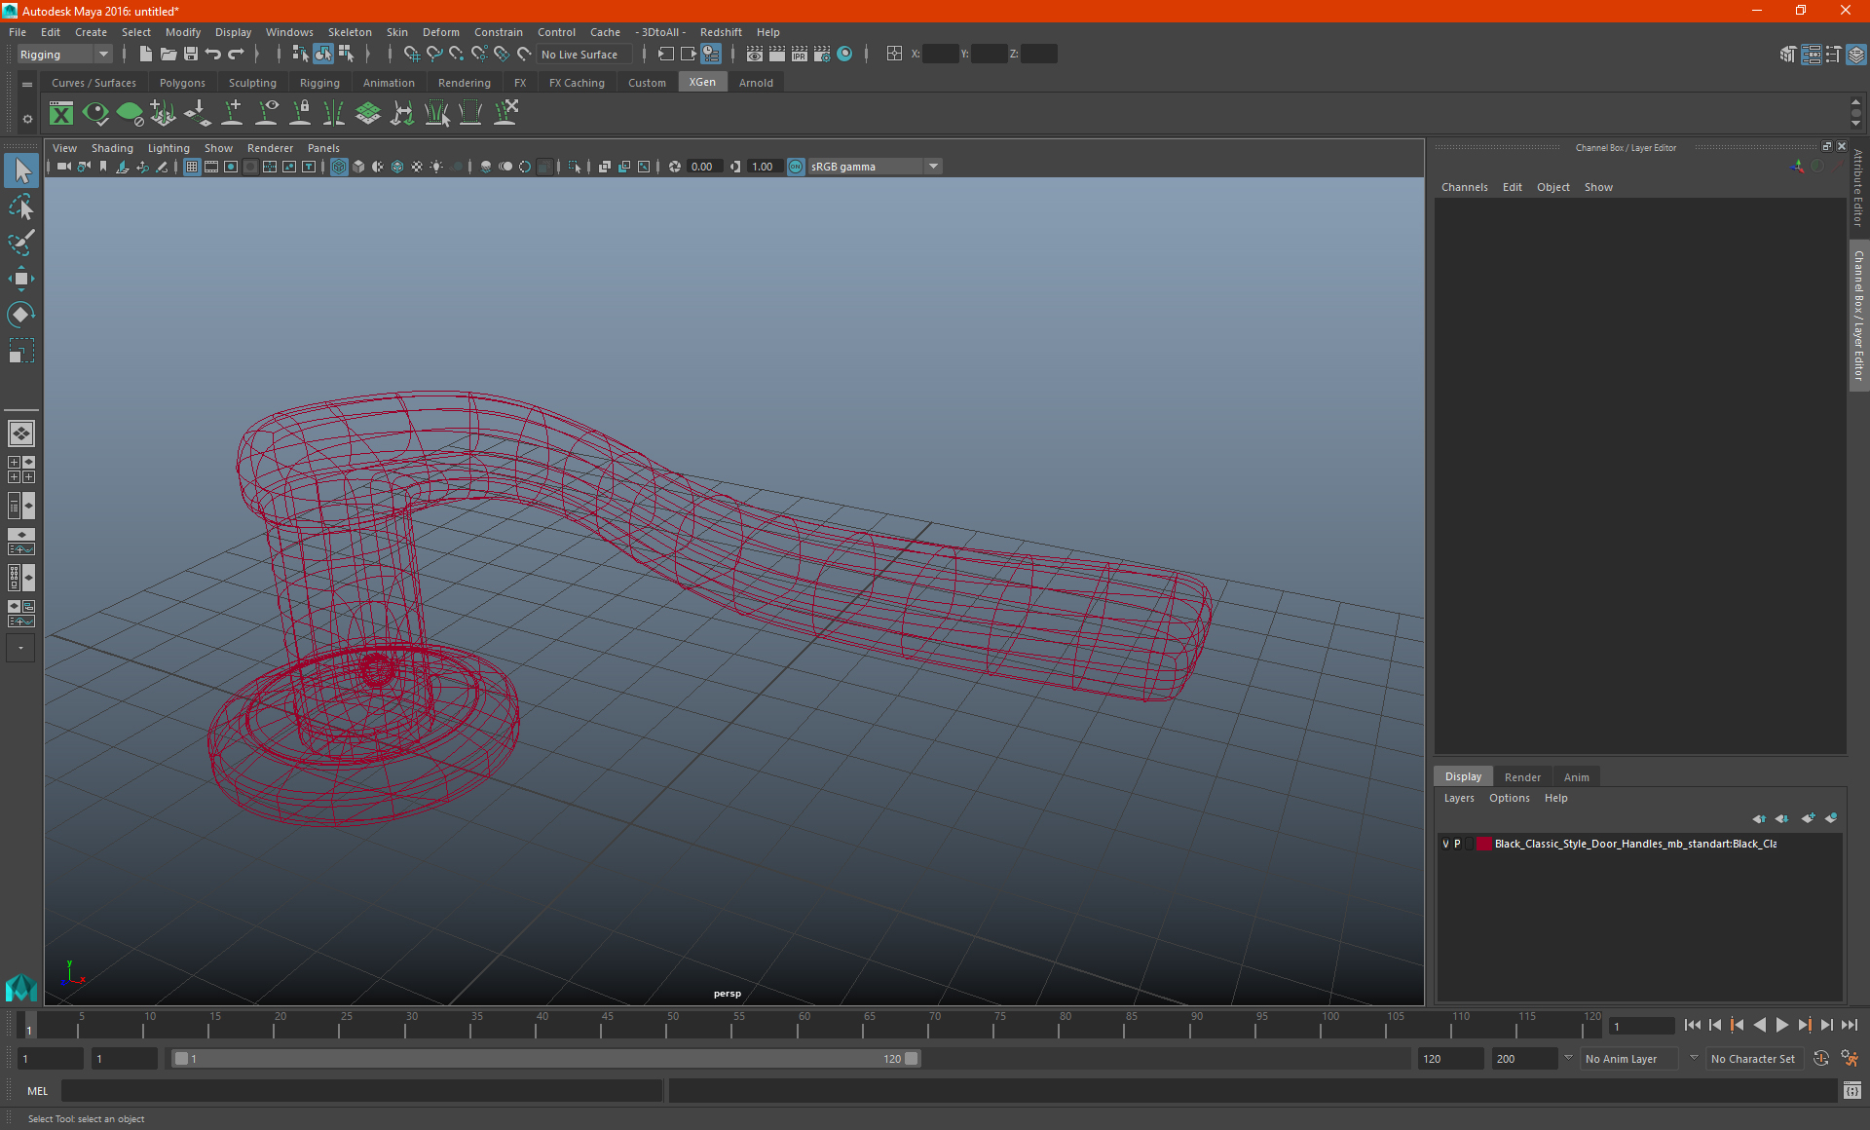
Task: Activate the Move tool in the toolbox
Action: (20, 279)
